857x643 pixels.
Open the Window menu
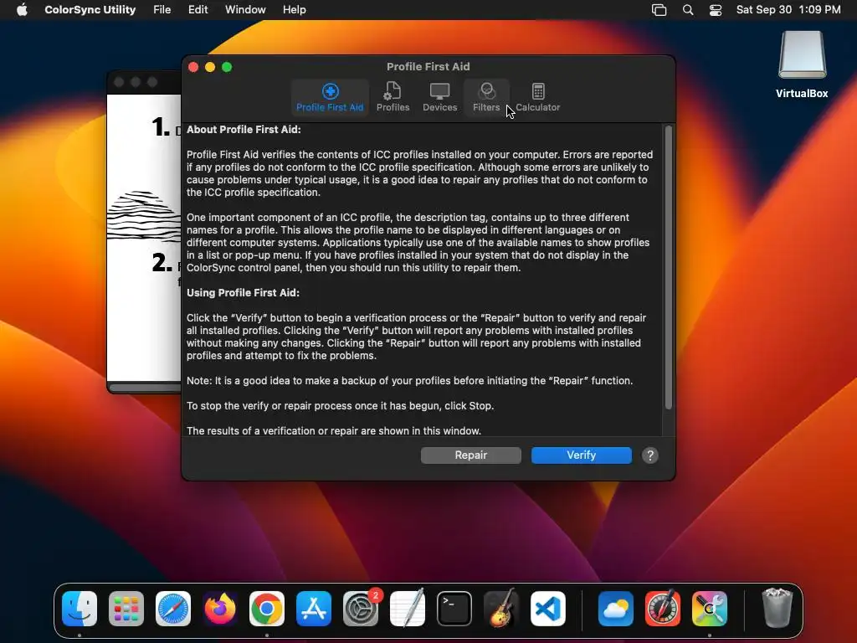point(245,10)
